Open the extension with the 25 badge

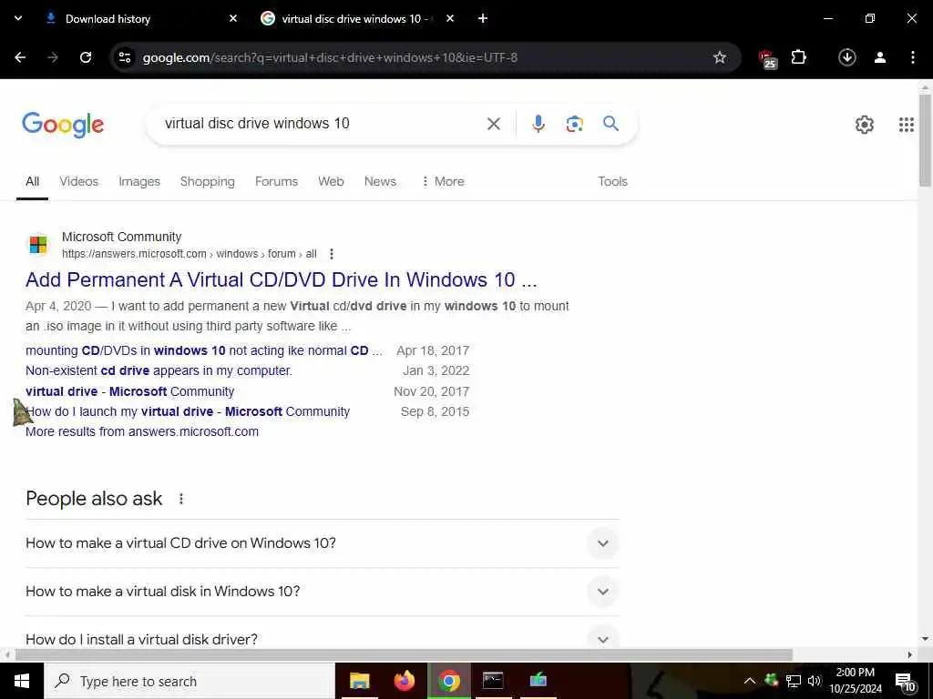point(767,59)
